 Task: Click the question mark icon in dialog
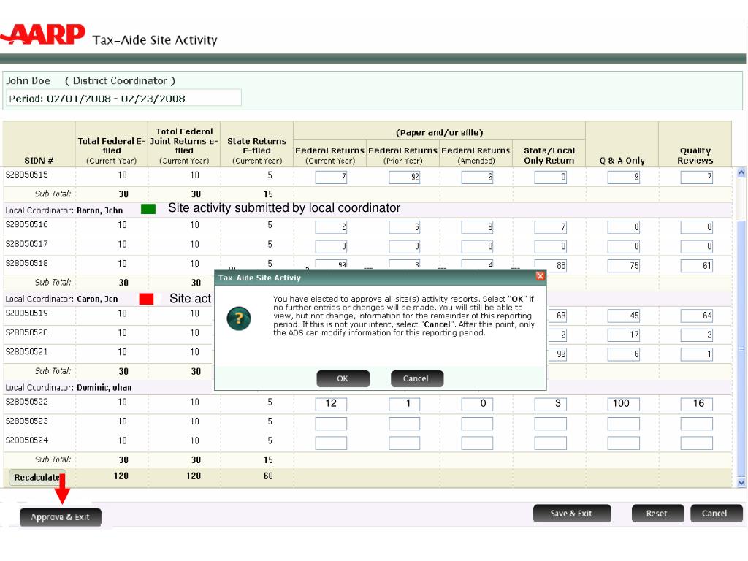[x=239, y=318]
